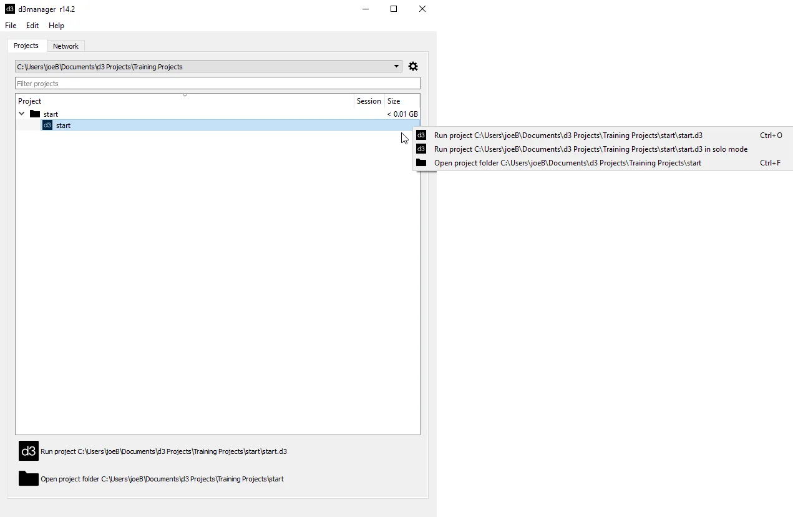Click the large d3 icon at the bottom
This screenshot has width=793, height=517.
click(x=28, y=451)
